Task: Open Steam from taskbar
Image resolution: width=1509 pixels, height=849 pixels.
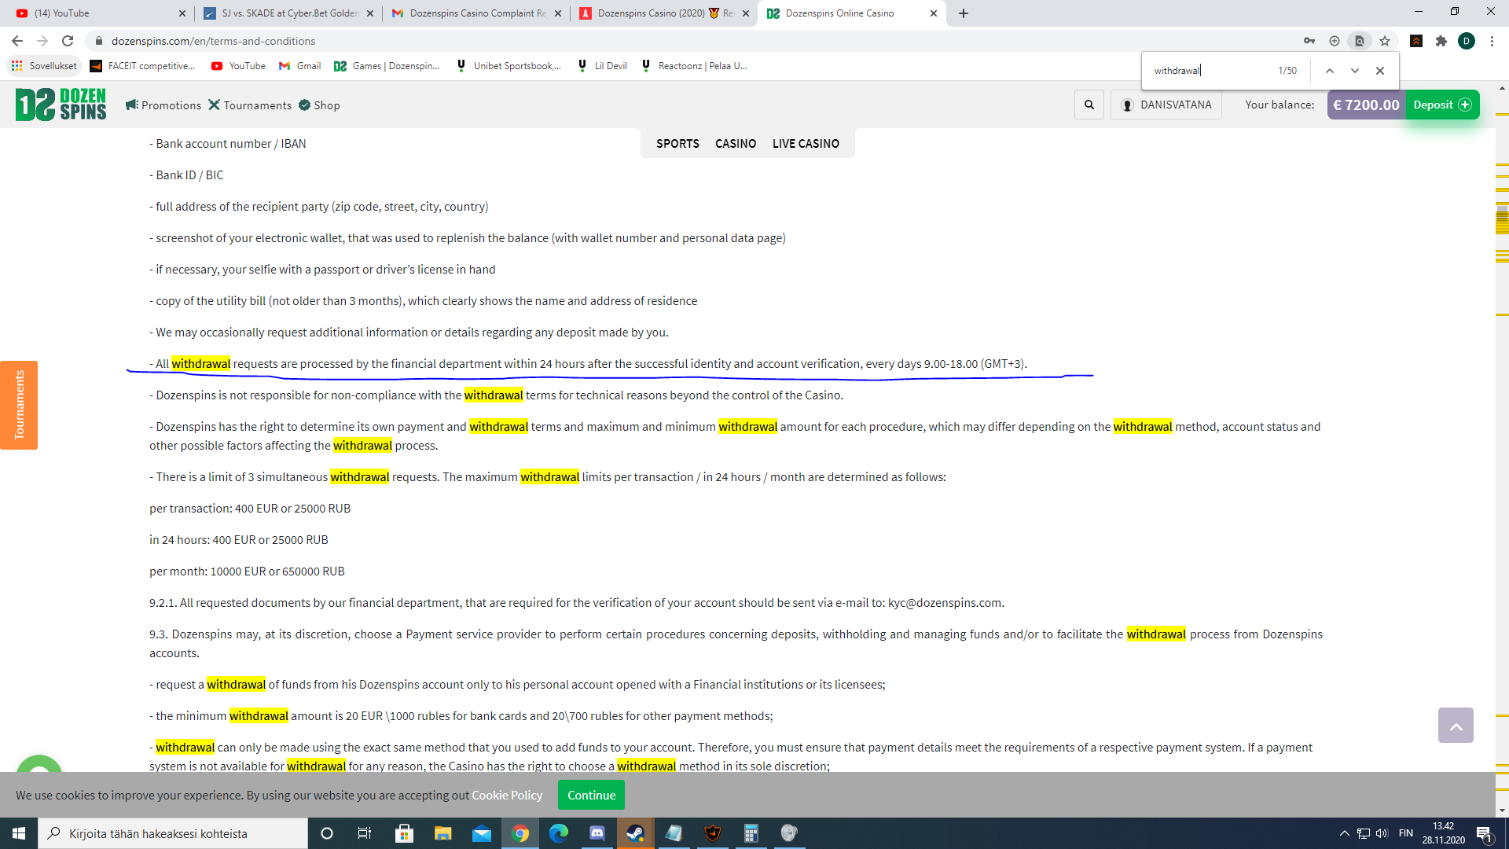Action: tap(636, 833)
